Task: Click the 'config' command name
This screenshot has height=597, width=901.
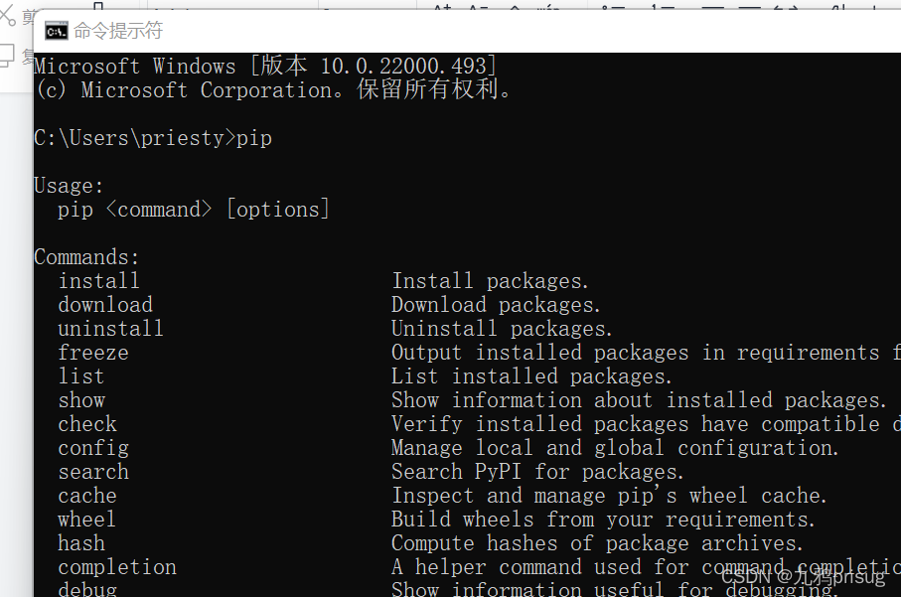Action: pos(93,448)
